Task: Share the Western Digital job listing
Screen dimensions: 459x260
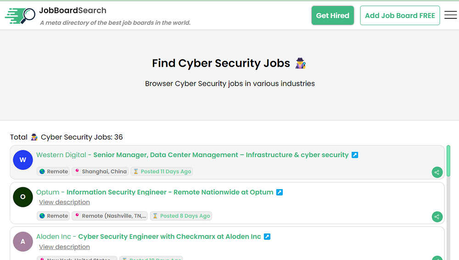Action: 437,173
